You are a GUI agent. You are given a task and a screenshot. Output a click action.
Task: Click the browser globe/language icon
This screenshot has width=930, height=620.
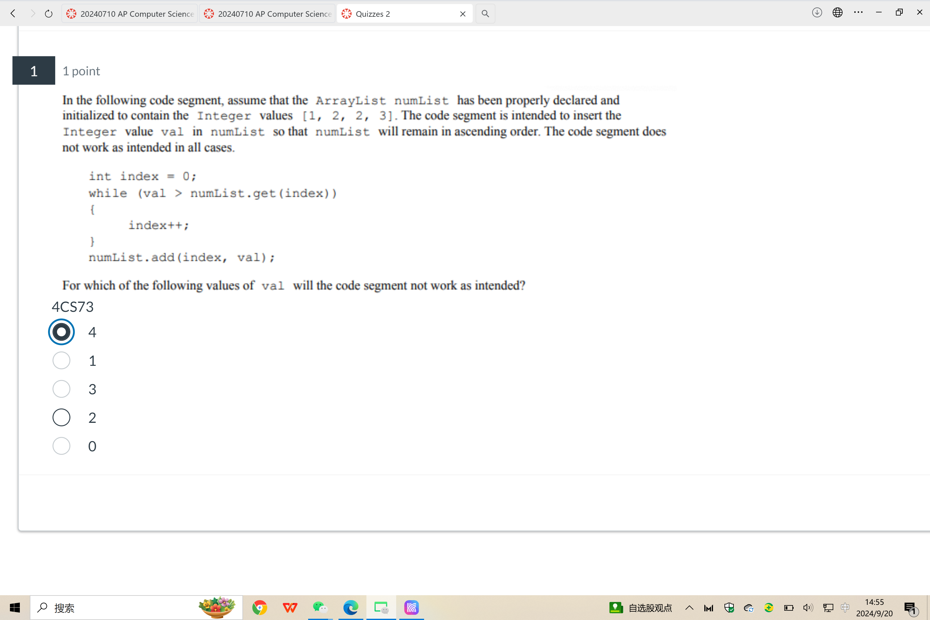pos(837,13)
